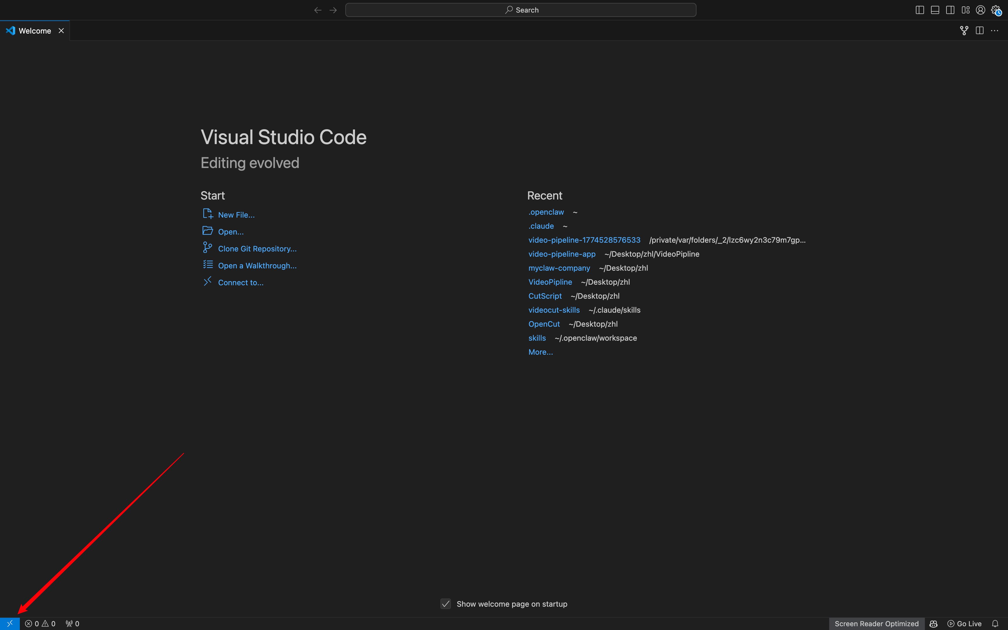Select the Welcome tab
1008x630 pixels.
coord(35,31)
